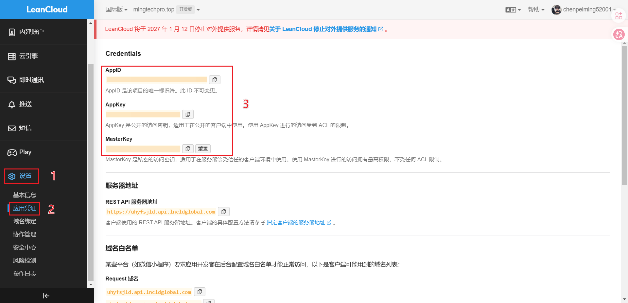
Task: Click the 开发版 plan badge
Action: [185, 9]
